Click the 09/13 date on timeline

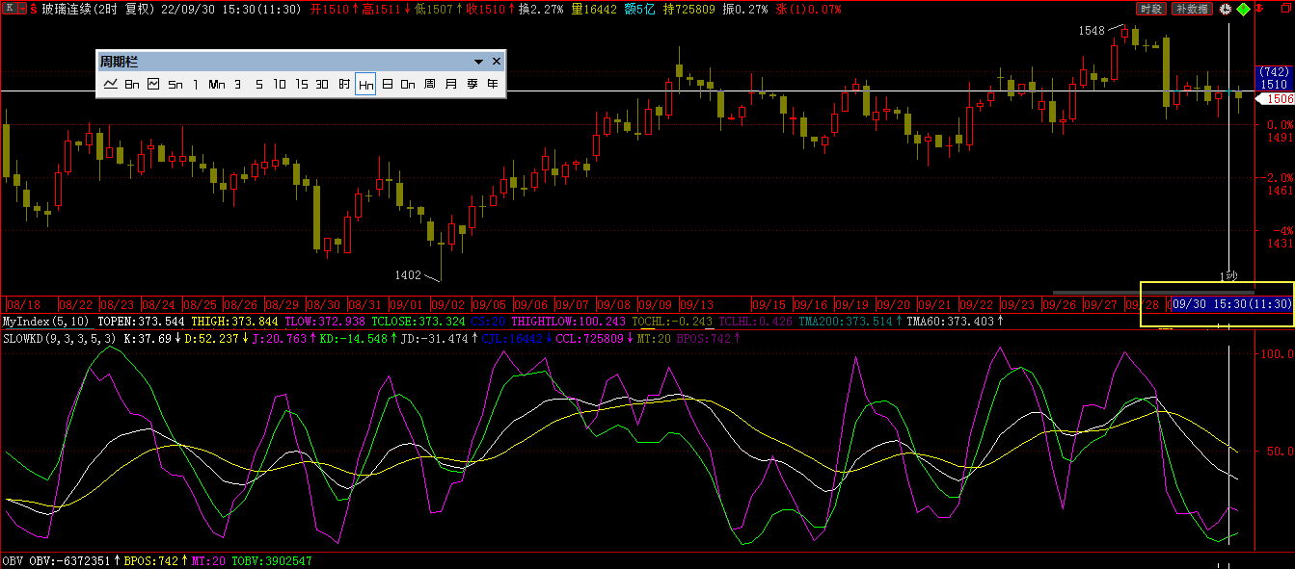pyautogui.click(x=696, y=303)
